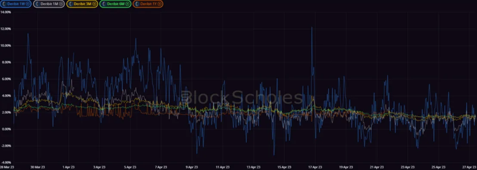
Task: Click the 13 Apr 23 date label
Action: point(254,167)
